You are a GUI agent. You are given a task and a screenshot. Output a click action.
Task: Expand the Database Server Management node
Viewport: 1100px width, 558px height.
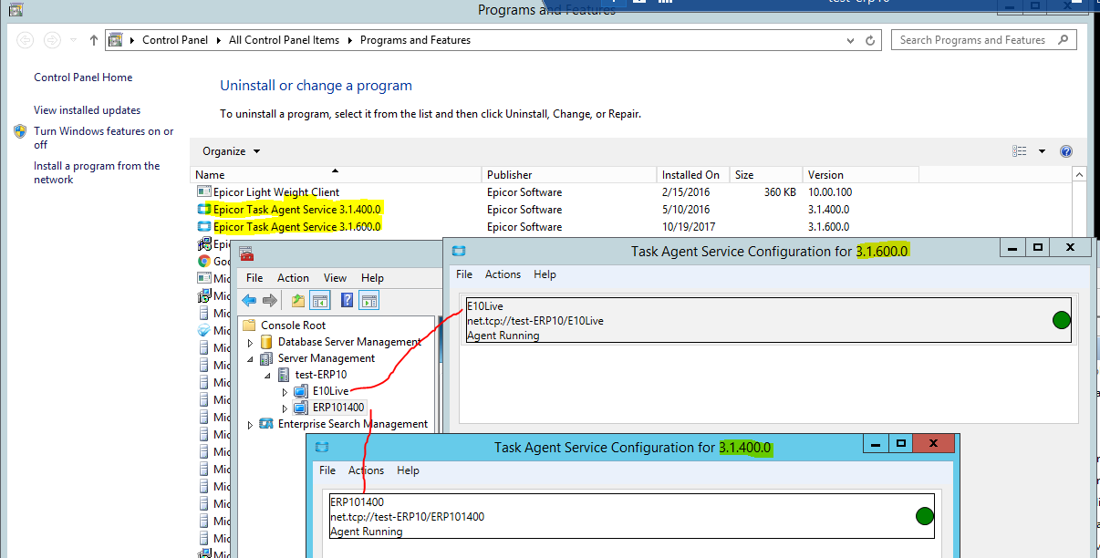coord(252,343)
